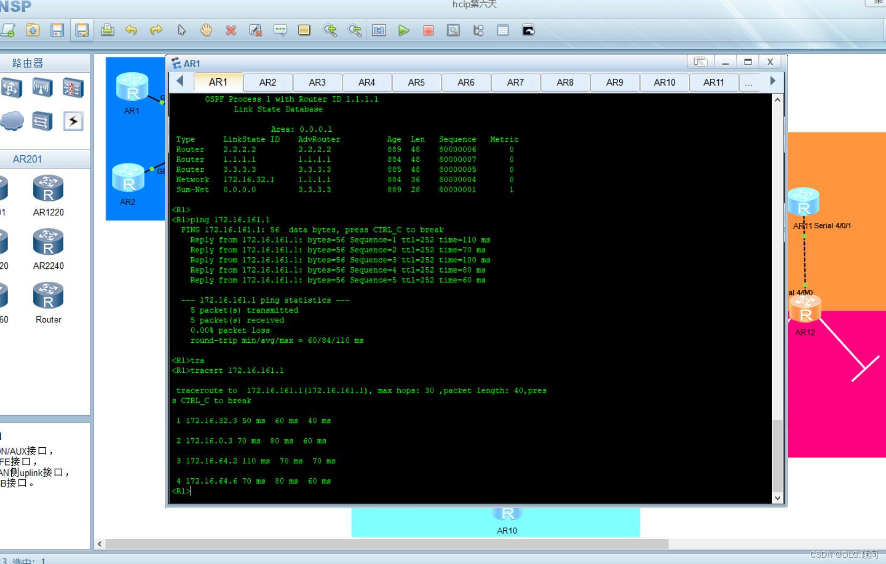The image size is (886, 564).
Task: Click the terminal prompt line <R1>
Action: (181, 491)
